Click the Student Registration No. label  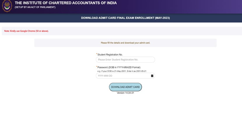pos(110,54)
